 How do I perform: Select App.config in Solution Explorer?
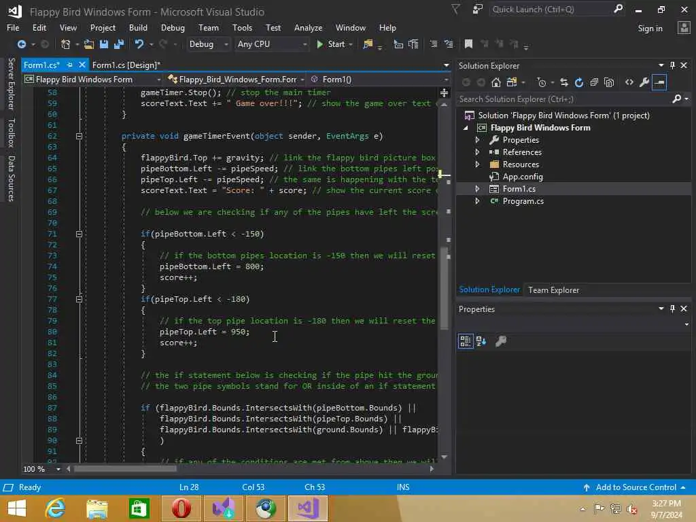point(523,177)
